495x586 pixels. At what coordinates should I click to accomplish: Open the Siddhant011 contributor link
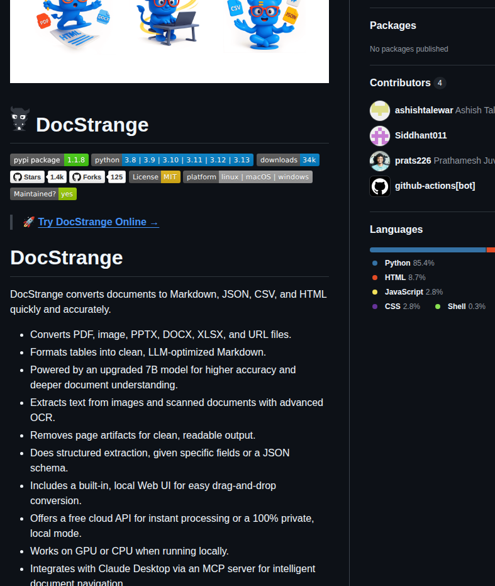tap(421, 136)
